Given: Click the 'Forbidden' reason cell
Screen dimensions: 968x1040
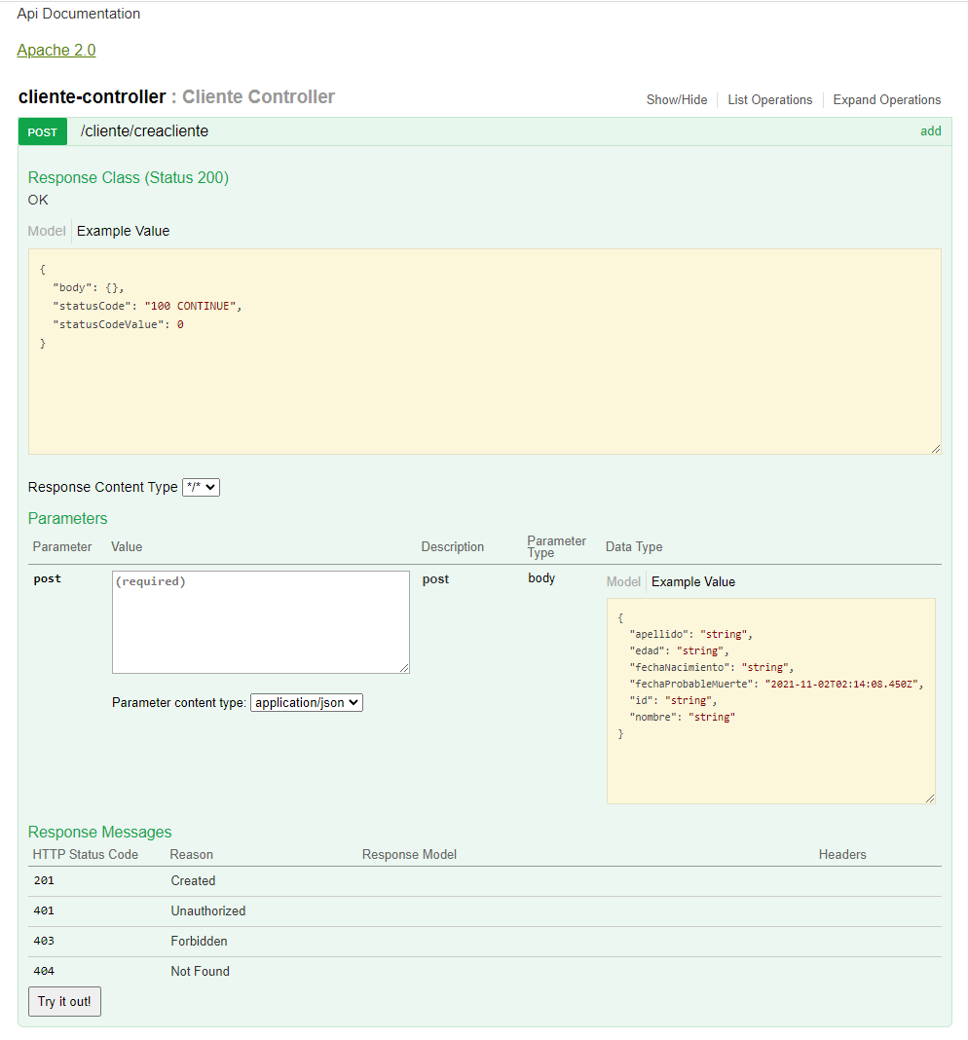Looking at the screenshot, I should tap(199, 942).
